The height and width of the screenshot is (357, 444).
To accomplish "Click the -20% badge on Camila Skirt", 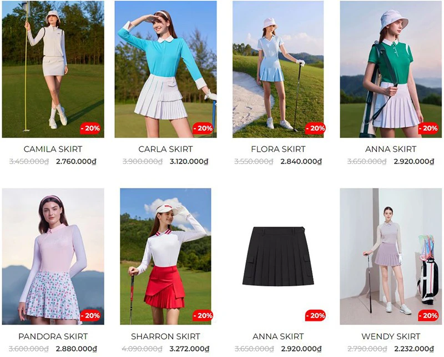I will (x=90, y=128).
